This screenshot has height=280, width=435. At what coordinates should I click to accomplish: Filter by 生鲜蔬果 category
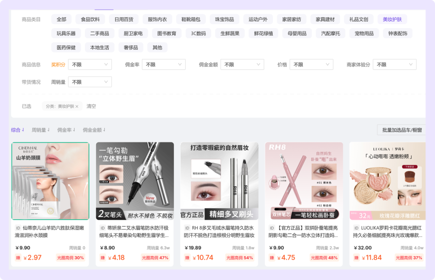tap(230, 33)
